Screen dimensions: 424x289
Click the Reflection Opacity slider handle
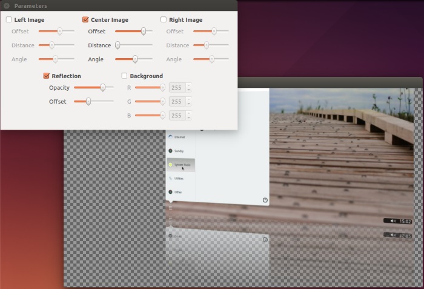103,87
